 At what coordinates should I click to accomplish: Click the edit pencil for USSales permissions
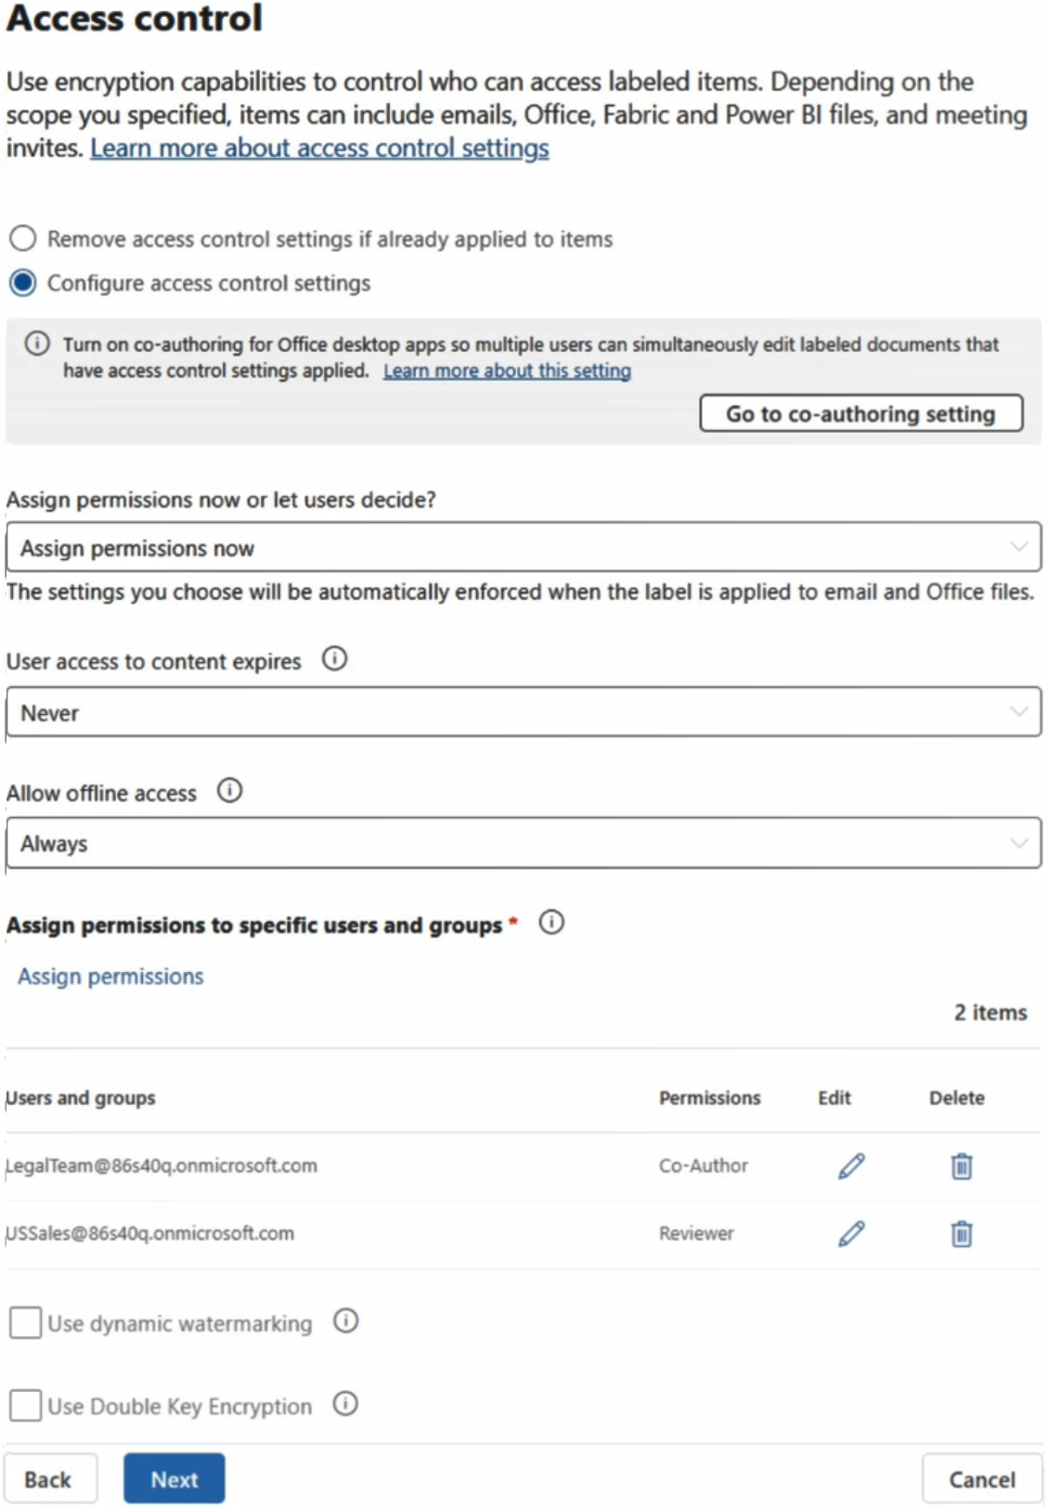(851, 1234)
